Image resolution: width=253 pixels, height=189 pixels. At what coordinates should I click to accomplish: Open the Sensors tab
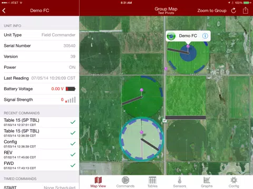(180, 182)
